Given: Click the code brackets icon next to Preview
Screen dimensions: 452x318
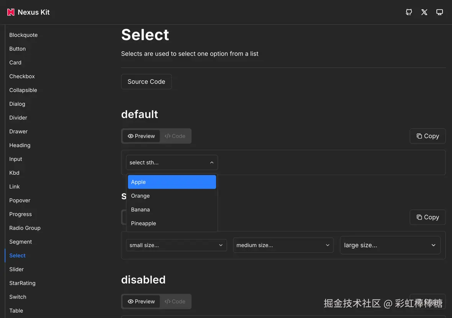Looking at the screenshot, I should click(167, 136).
